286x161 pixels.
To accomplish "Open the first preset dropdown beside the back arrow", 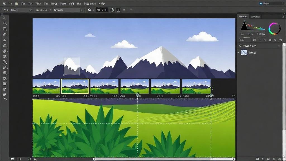I will pyautogui.click(x=21, y=10).
